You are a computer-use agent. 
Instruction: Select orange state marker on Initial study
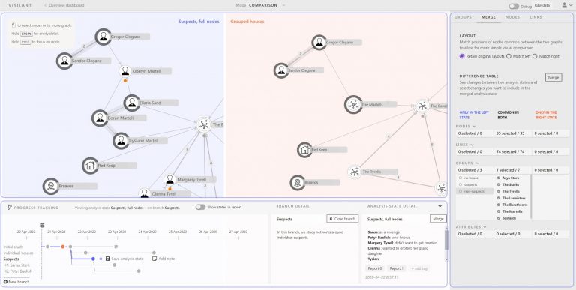pos(63,247)
